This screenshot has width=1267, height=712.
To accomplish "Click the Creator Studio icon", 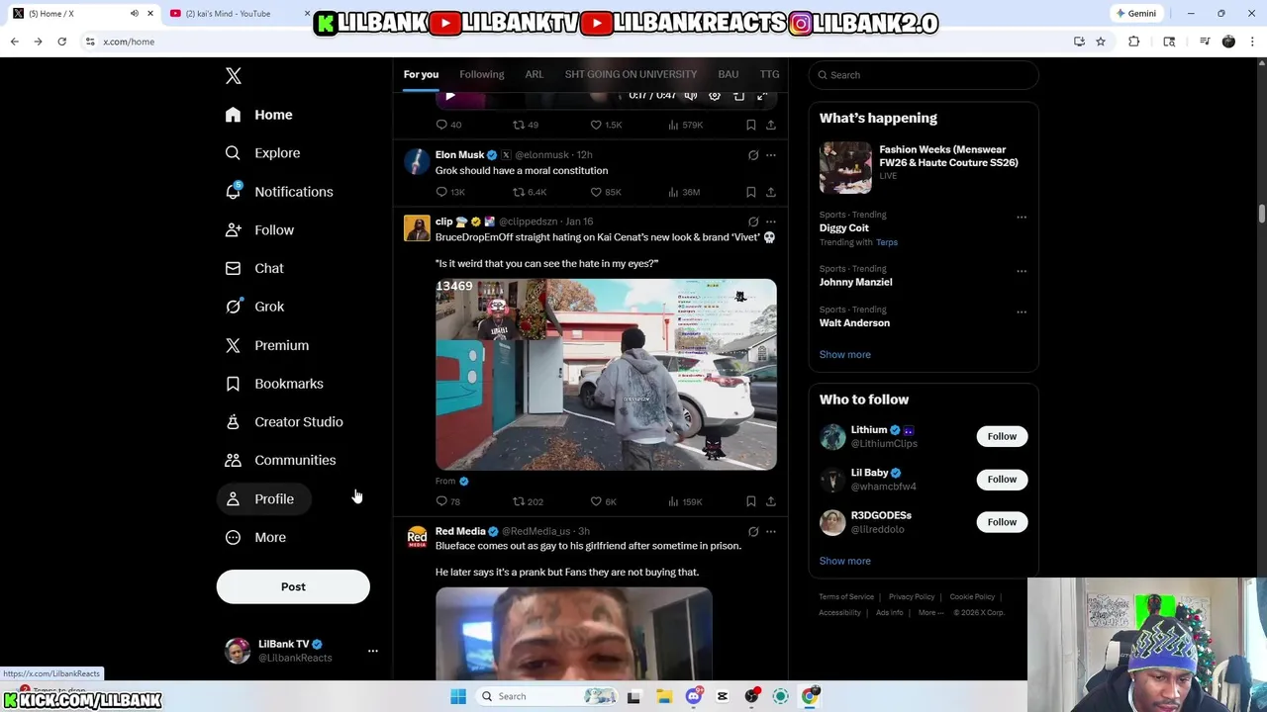I will [233, 422].
